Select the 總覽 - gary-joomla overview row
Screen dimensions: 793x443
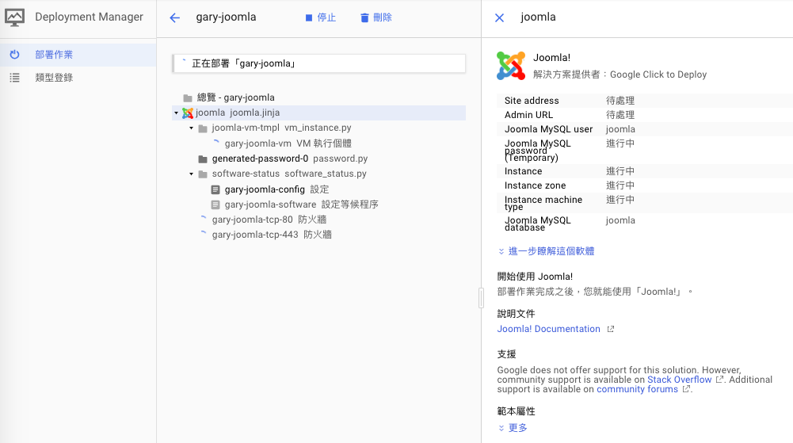(x=318, y=97)
